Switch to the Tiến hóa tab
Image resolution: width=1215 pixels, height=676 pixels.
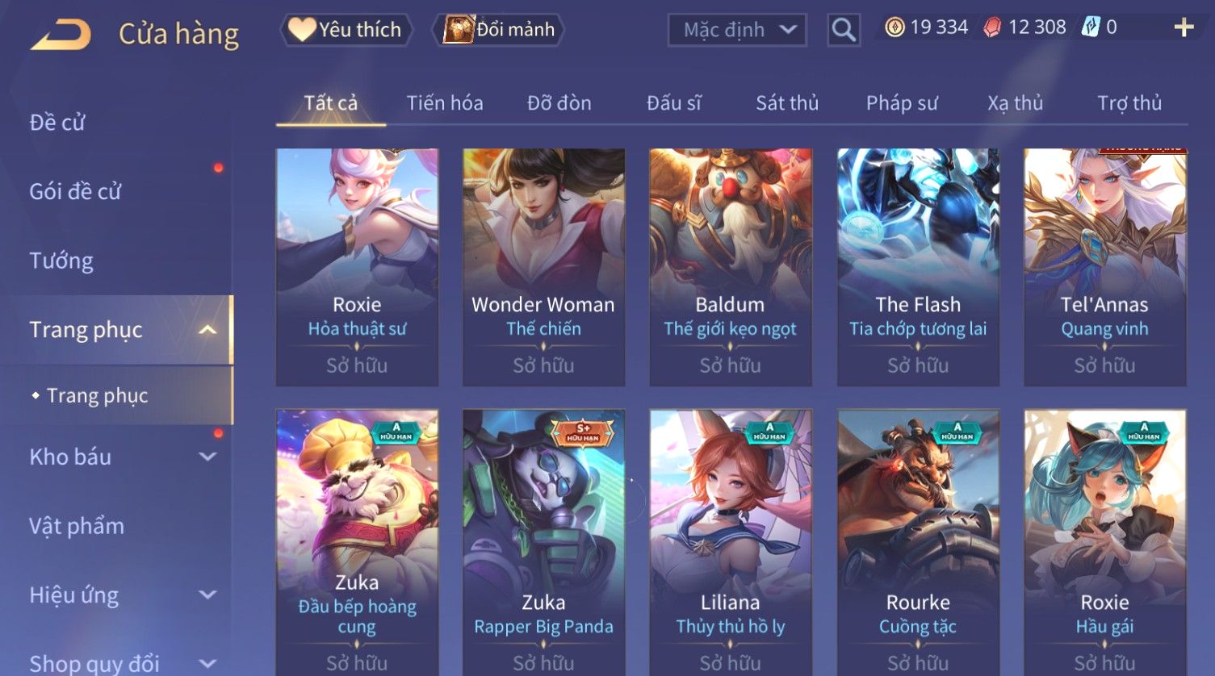click(445, 103)
